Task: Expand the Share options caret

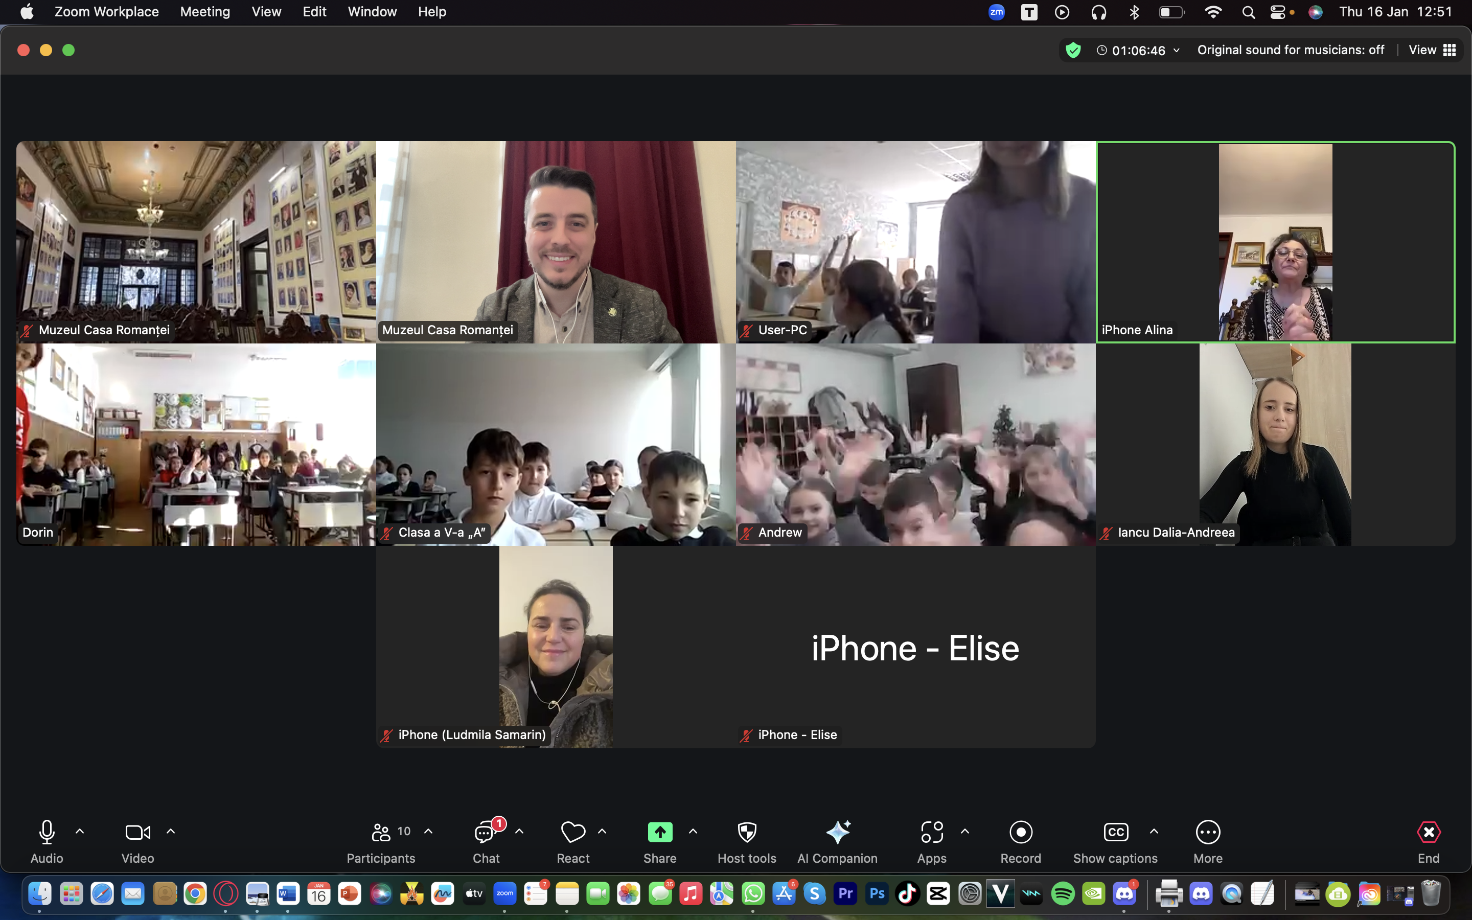Action: click(x=693, y=831)
